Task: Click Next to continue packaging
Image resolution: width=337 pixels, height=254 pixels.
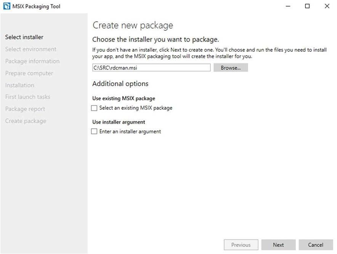Action: [x=278, y=245]
